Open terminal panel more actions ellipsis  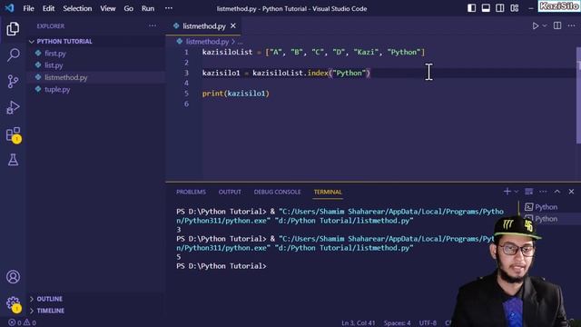(x=543, y=192)
